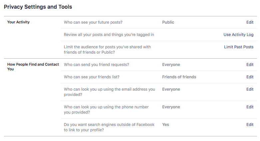The height and width of the screenshot is (141, 260).
Task: Click the "Public" audience value
Action: coord(168,22)
